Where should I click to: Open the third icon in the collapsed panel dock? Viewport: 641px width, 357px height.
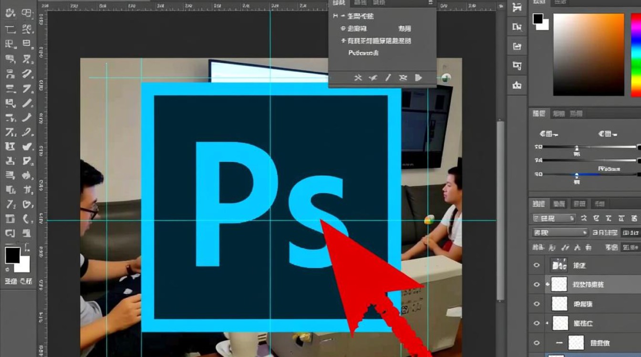pyautogui.click(x=517, y=46)
